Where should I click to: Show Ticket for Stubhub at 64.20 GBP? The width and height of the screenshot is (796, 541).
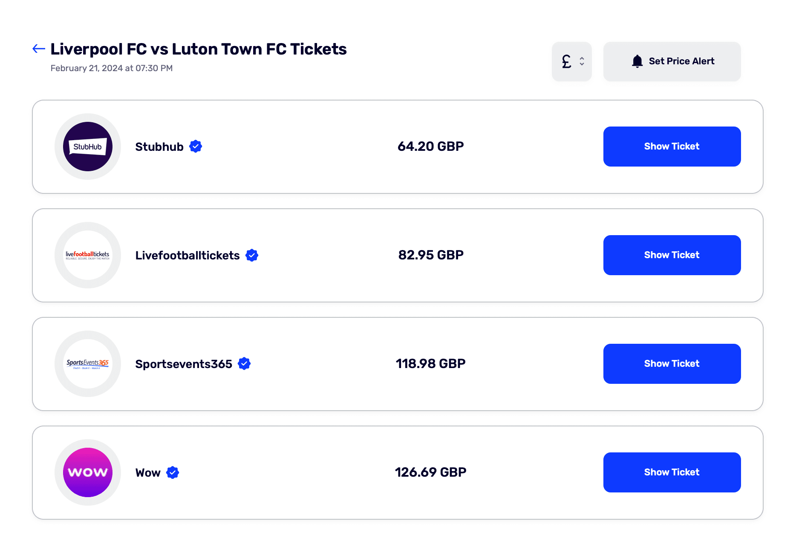[672, 147]
